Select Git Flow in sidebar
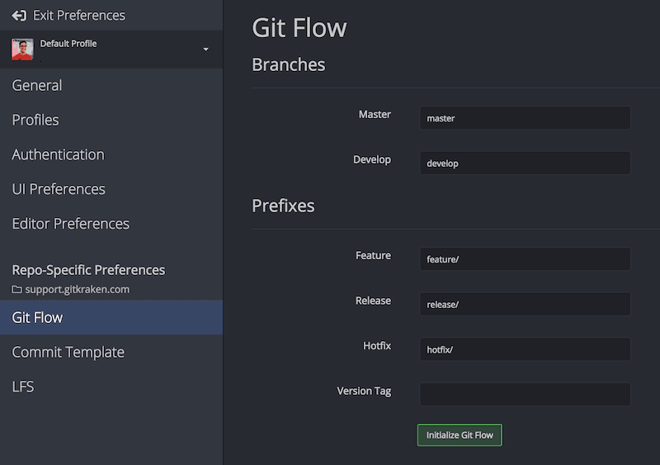Viewport: 660px width, 465px height. pyautogui.click(x=37, y=317)
